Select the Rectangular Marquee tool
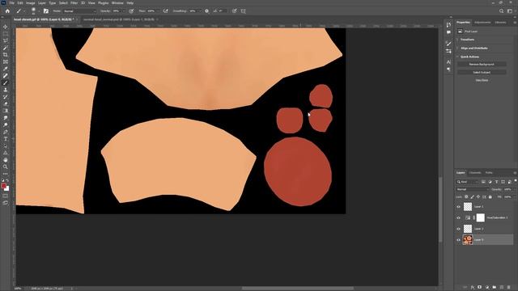 [6, 34]
